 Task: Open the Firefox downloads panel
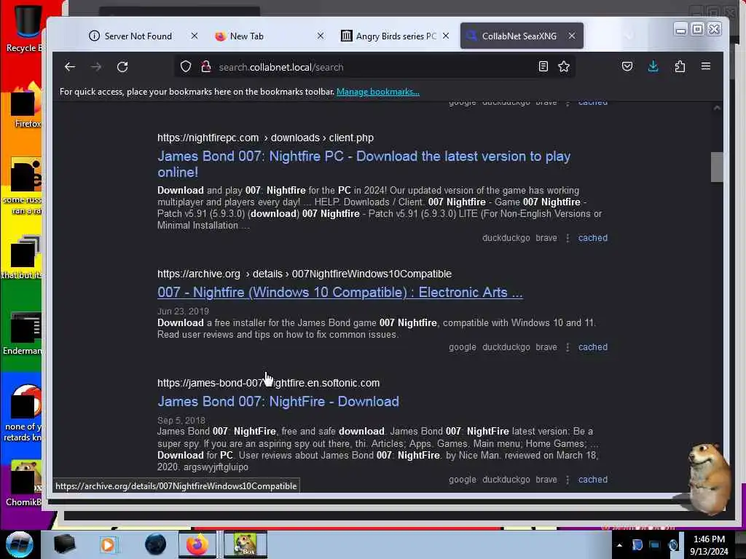click(x=653, y=66)
